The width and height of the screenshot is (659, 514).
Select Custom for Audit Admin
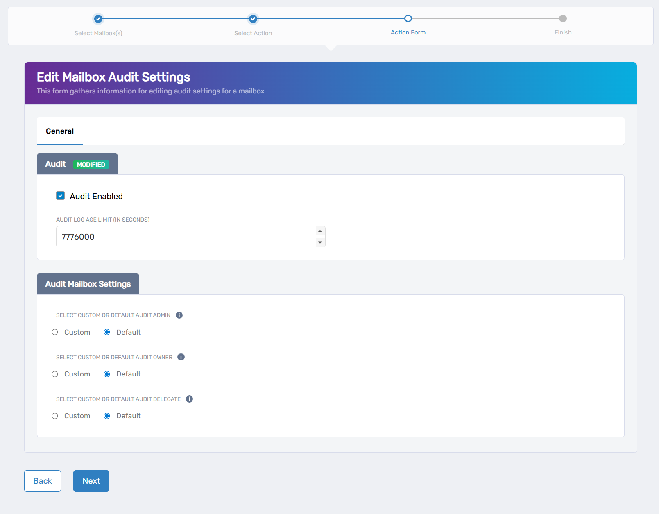point(55,332)
